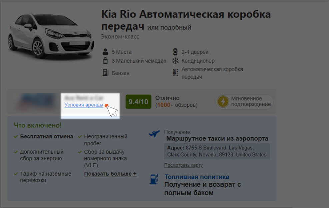Screen dimensions: 329x208
Task: Click the Отлично rating label
Action: tap(167, 98)
